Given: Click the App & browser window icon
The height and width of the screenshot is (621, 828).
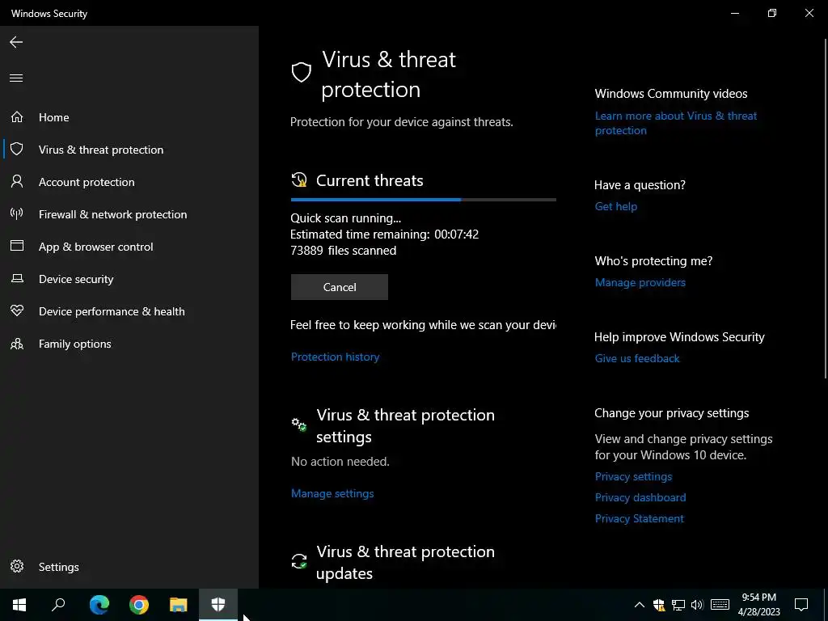Looking at the screenshot, I should click(x=17, y=246).
